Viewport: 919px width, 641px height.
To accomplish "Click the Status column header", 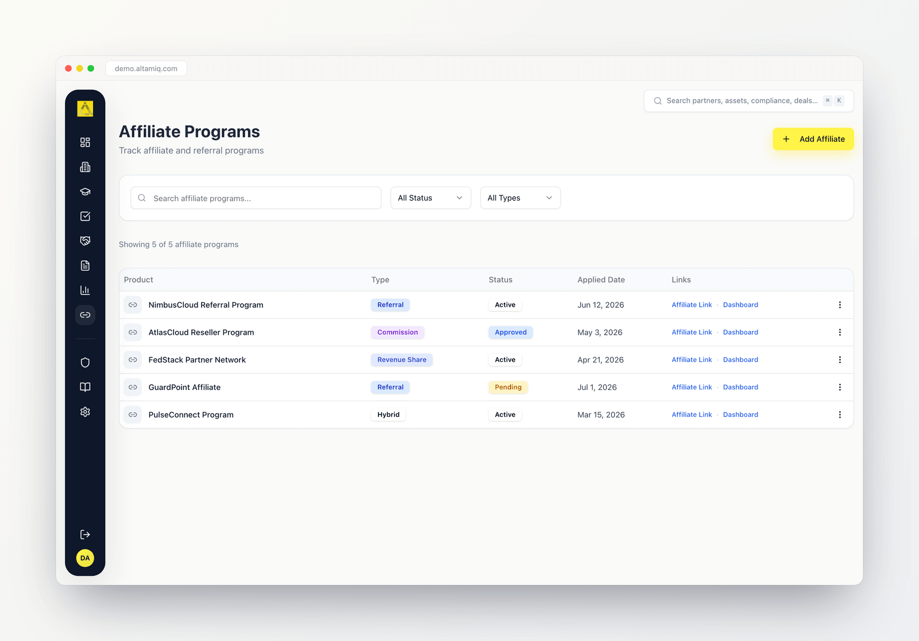I will [x=500, y=280].
